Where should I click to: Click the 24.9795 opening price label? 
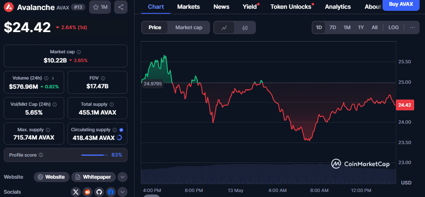click(152, 84)
